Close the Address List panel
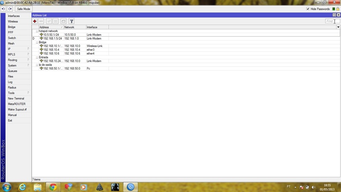This screenshot has width=341, height=192. click(338, 15)
